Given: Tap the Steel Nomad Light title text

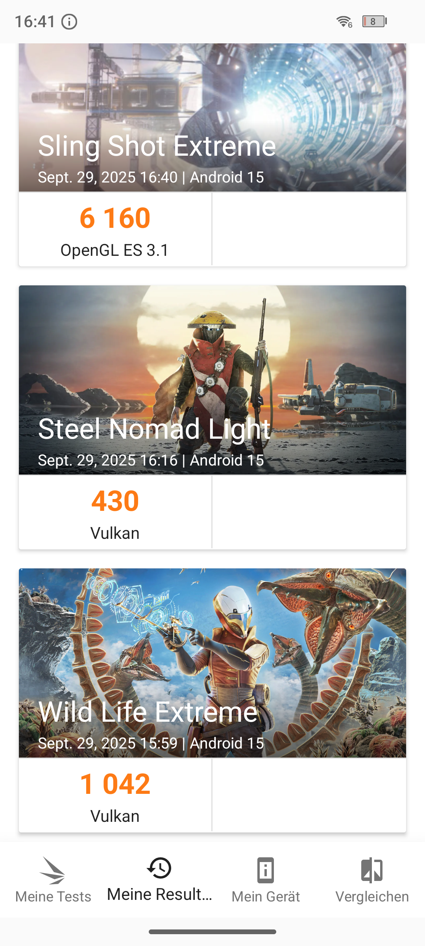Looking at the screenshot, I should (x=154, y=429).
